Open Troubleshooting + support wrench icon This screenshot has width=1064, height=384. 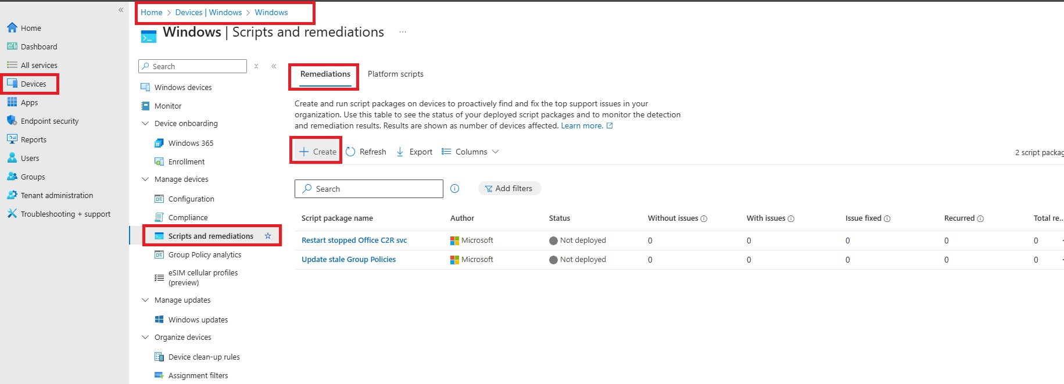tap(12, 214)
